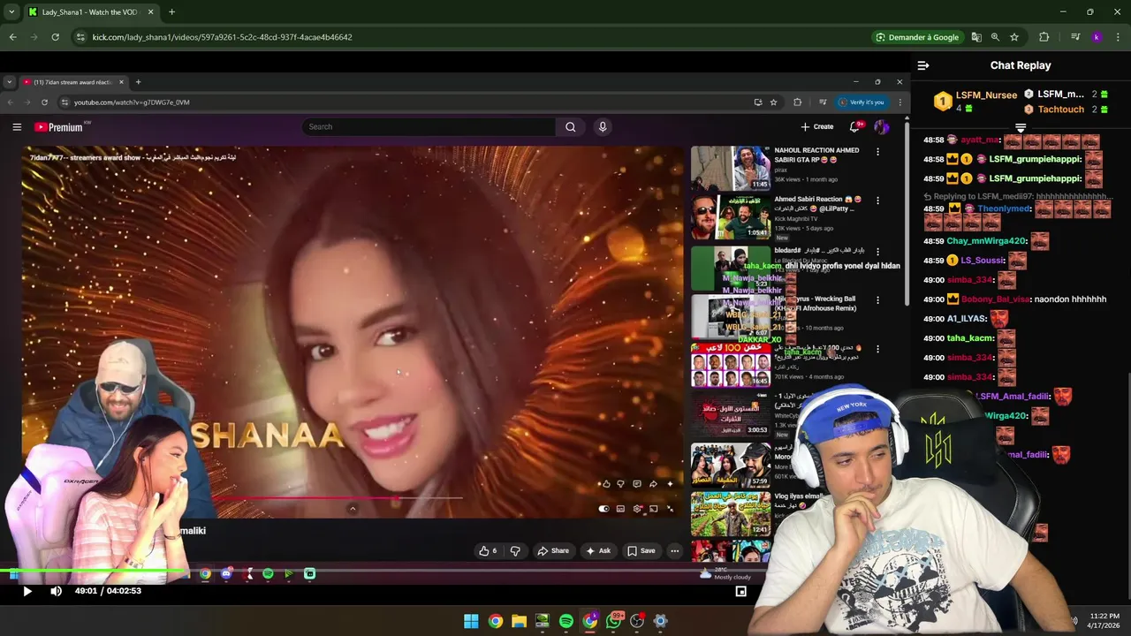Open Chrome tab search dropdown
This screenshot has width=1131, height=636.
tap(11, 11)
